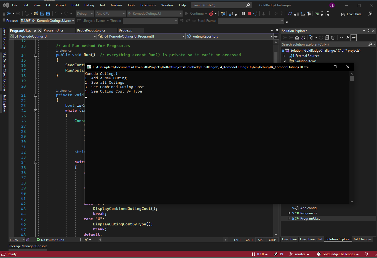The width and height of the screenshot is (377, 258).
Task: Expand the External Sources node
Action: [x=285, y=56]
